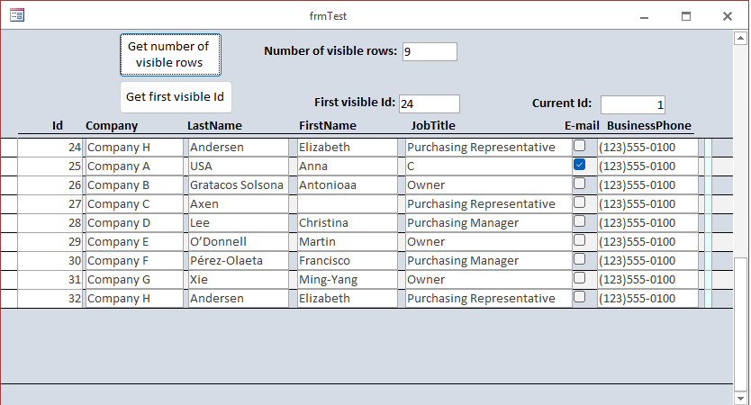
Task: Click the scroll up arrow of the form
Action: click(x=741, y=39)
